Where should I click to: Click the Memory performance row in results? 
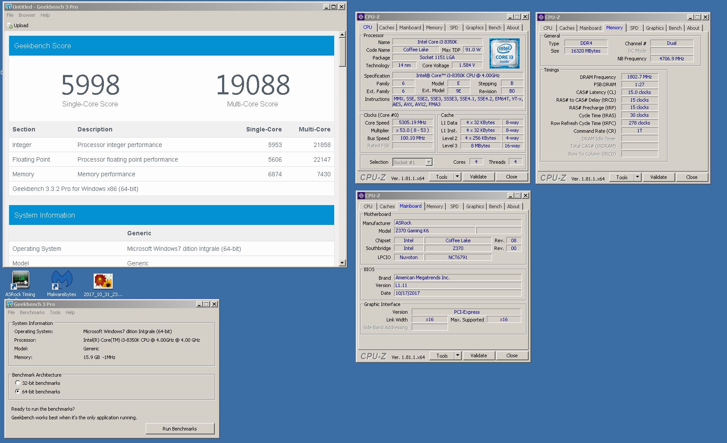[172, 174]
